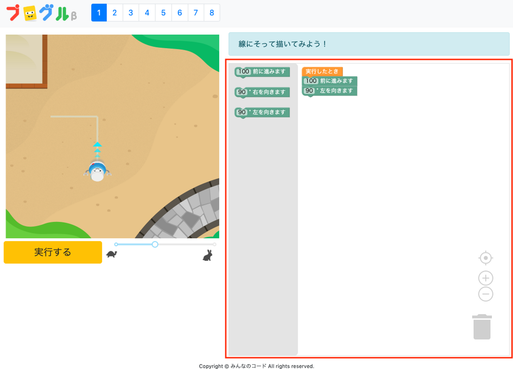The width and height of the screenshot is (513, 369).
Task: Go to stage 2
Action: 115,13
